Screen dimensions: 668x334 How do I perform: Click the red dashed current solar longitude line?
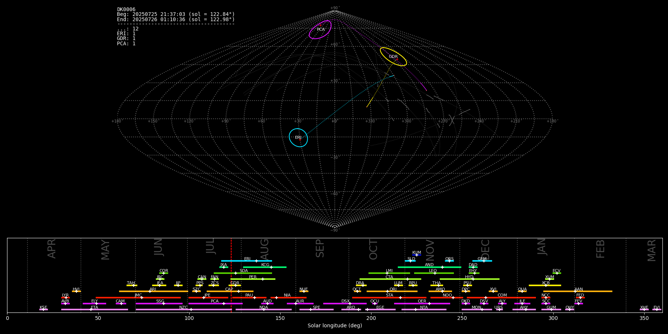point(231,275)
